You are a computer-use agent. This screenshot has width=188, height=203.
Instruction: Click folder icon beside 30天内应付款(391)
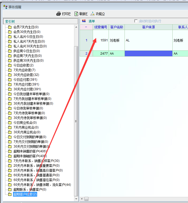click(x=10, y=89)
